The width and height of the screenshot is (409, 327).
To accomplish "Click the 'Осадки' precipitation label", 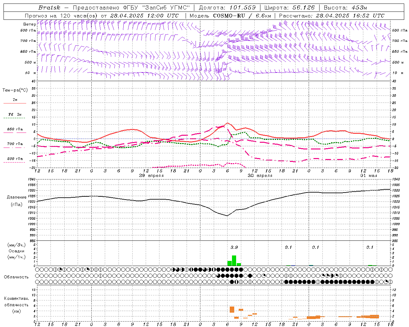I will (x=17, y=251).
